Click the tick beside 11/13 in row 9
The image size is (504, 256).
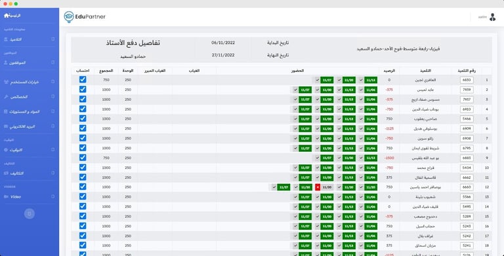[x=361, y=158]
